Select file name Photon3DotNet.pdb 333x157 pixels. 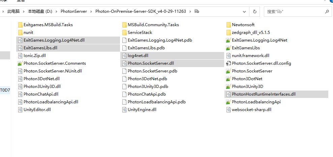pyautogui.click(x=147, y=79)
